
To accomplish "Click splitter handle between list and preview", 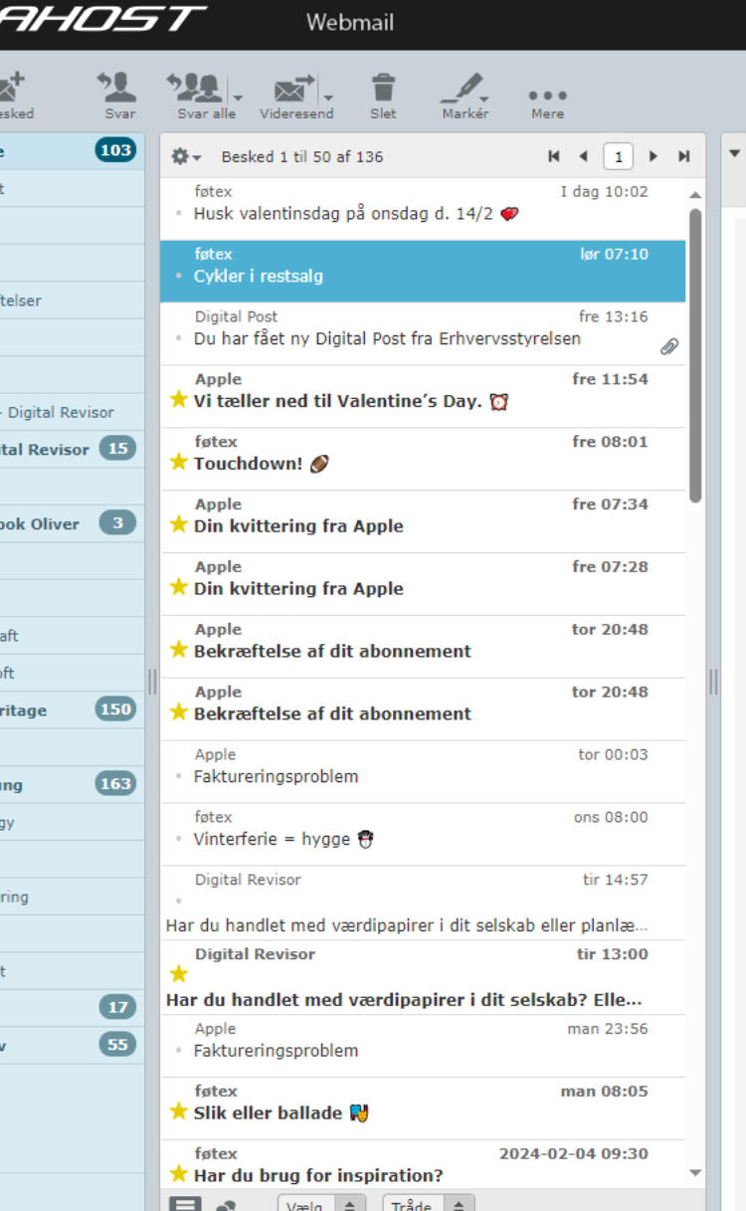I will [713, 681].
